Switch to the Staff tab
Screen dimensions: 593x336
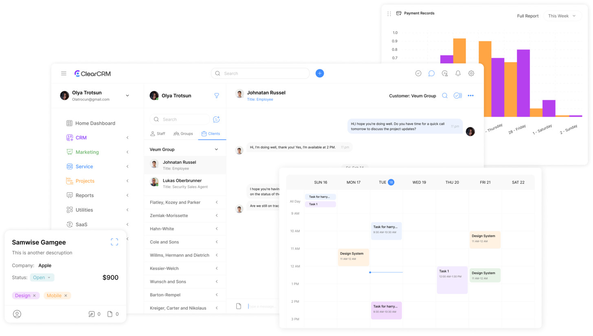158,134
